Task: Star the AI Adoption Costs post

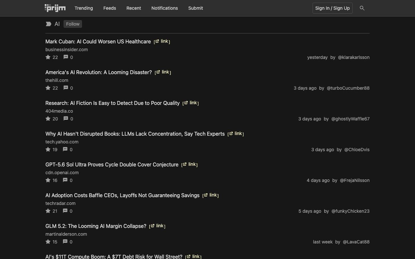Action: 48,211
